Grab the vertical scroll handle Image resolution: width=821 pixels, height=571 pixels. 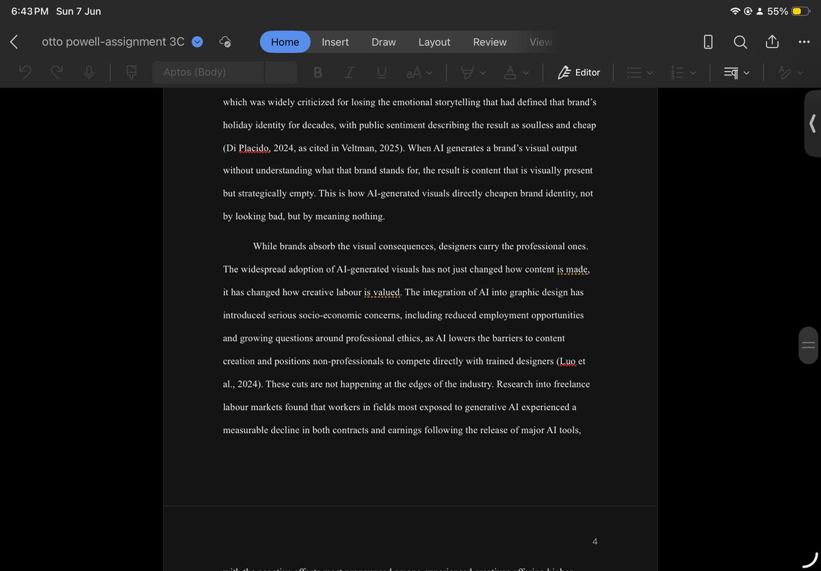point(808,344)
